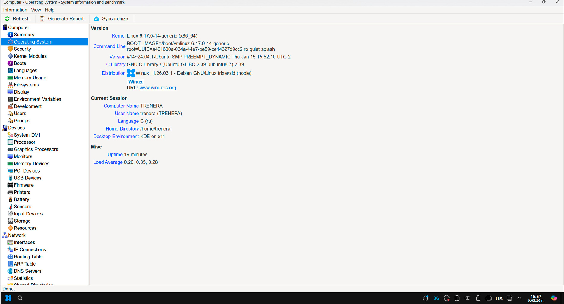
Task: Open the Graphics Processors icon
Action: [10, 149]
